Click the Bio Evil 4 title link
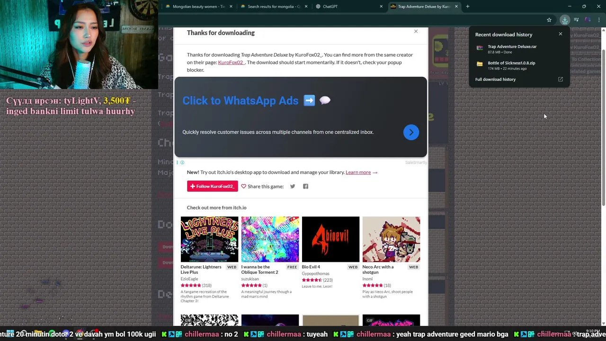Image resolution: width=606 pixels, height=341 pixels. coord(311,267)
